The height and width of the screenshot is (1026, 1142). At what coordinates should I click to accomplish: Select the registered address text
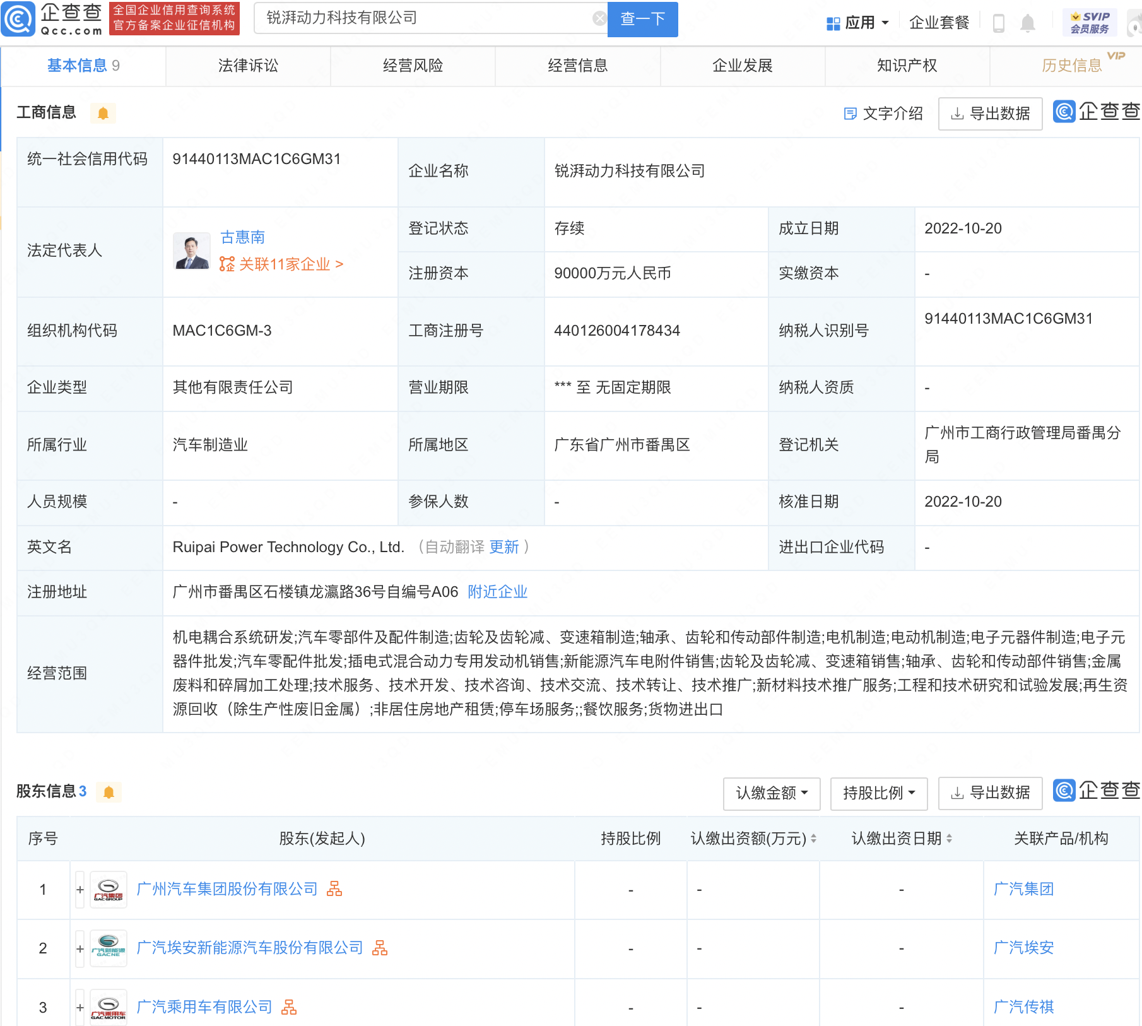[x=315, y=592]
